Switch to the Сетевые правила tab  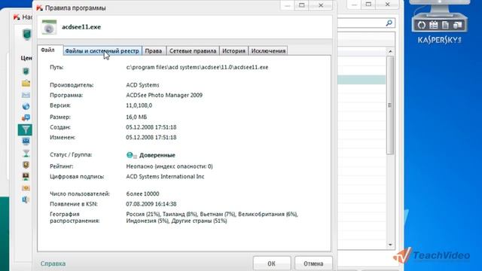(193, 51)
